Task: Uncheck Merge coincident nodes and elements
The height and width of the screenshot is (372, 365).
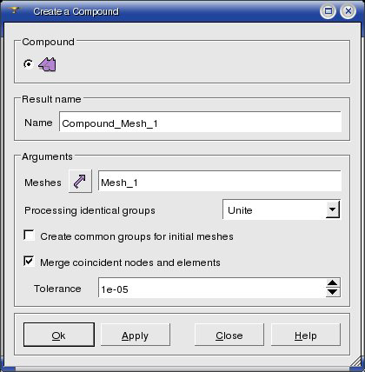Action: click(29, 261)
